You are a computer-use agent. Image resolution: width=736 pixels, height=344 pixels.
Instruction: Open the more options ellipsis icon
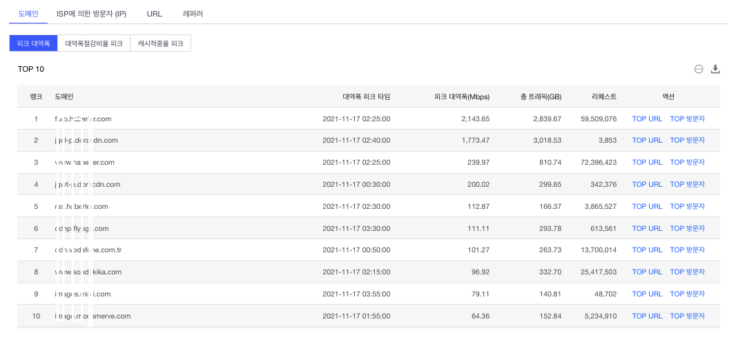(x=699, y=69)
